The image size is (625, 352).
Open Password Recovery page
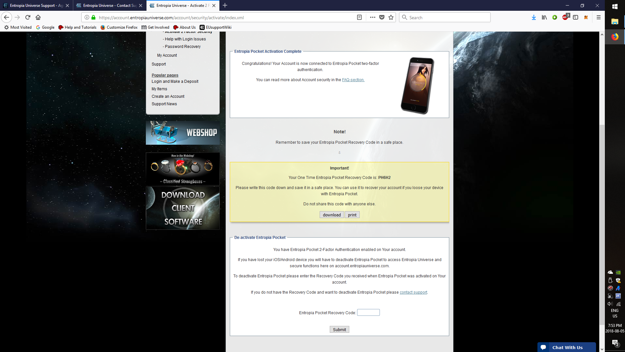pyautogui.click(x=183, y=47)
